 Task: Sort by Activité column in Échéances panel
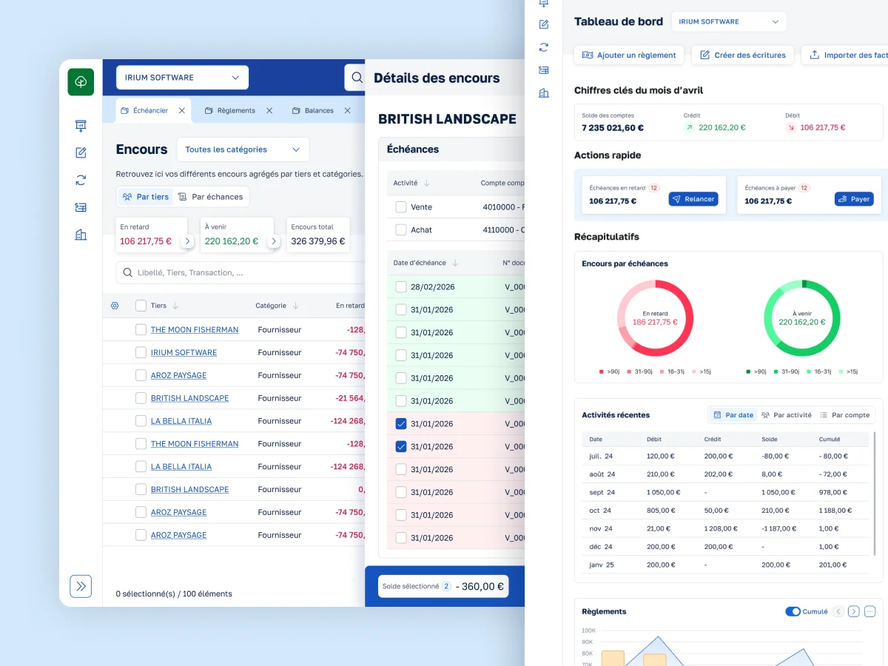427,183
